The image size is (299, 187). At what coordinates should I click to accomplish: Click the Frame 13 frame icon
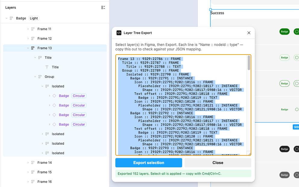point(33,48)
